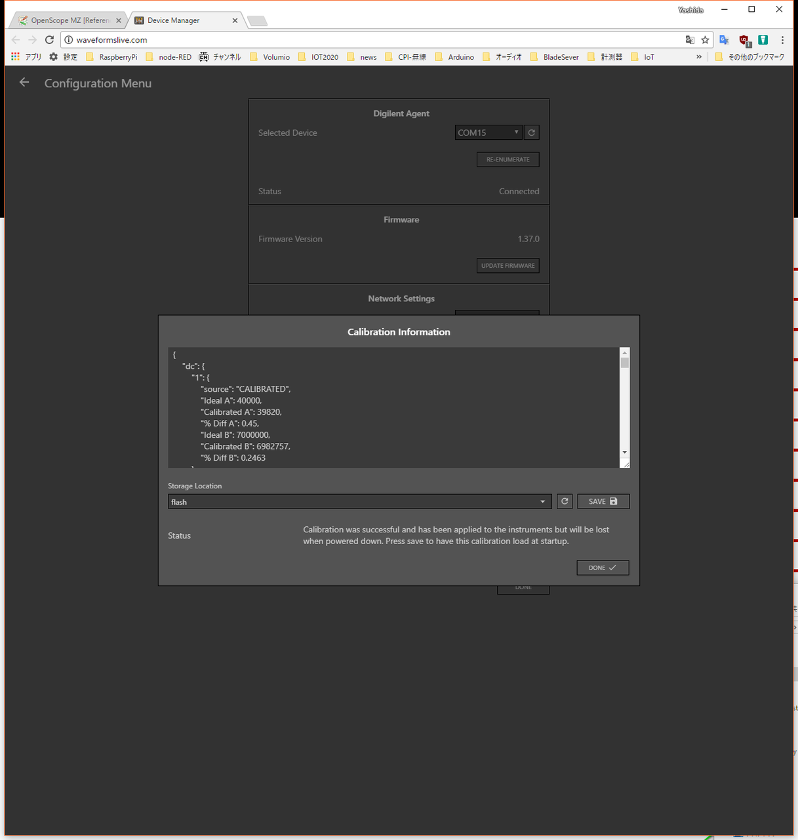
Task: Click the calibration text scrollbar down arrow
Action: pos(624,452)
